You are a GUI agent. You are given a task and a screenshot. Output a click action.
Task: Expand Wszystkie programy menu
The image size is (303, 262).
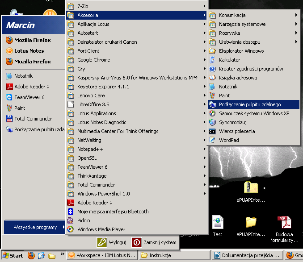34,227
